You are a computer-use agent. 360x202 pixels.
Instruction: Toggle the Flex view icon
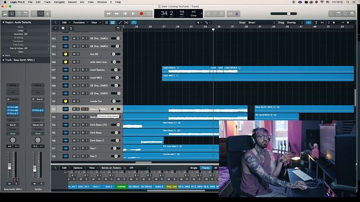coord(126,22)
